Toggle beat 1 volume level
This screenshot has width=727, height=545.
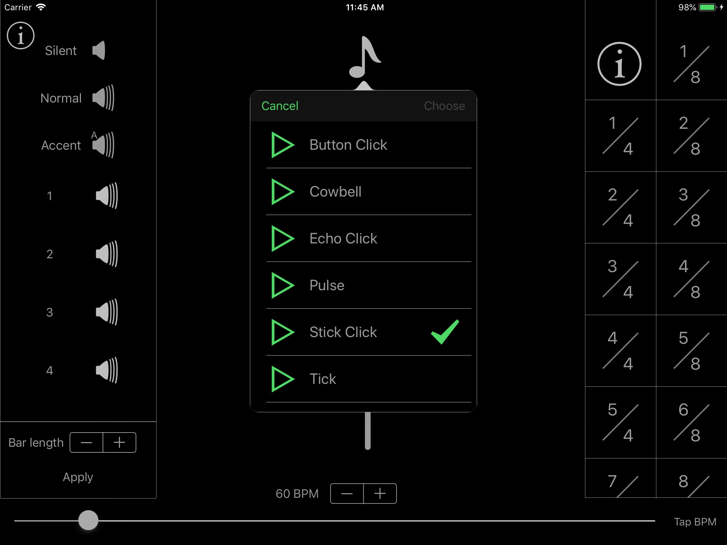pos(106,196)
